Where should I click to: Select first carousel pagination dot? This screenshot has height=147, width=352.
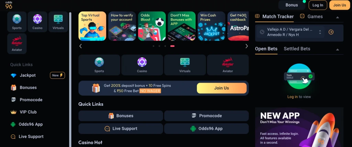coord(154,46)
